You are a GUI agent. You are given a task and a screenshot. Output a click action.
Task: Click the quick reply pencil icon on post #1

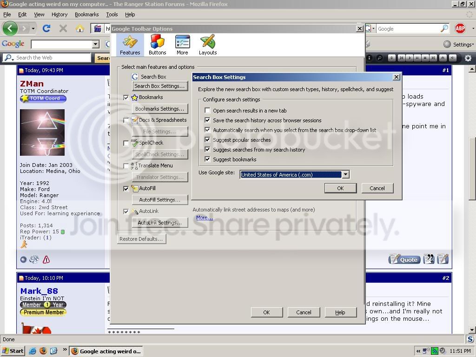click(x=443, y=259)
